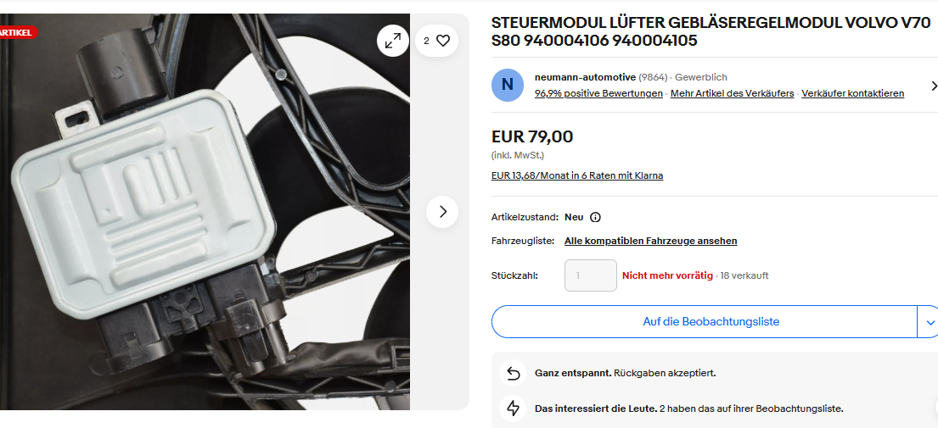The height and width of the screenshot is (428, 938).
Task: Expand the product image to fullscreen
Action: [393, 41]
